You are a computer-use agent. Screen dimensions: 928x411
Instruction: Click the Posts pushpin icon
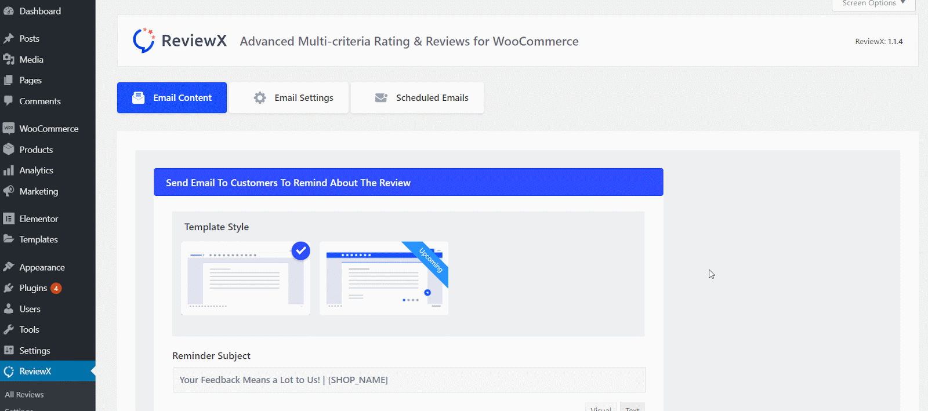click(9, 38)
